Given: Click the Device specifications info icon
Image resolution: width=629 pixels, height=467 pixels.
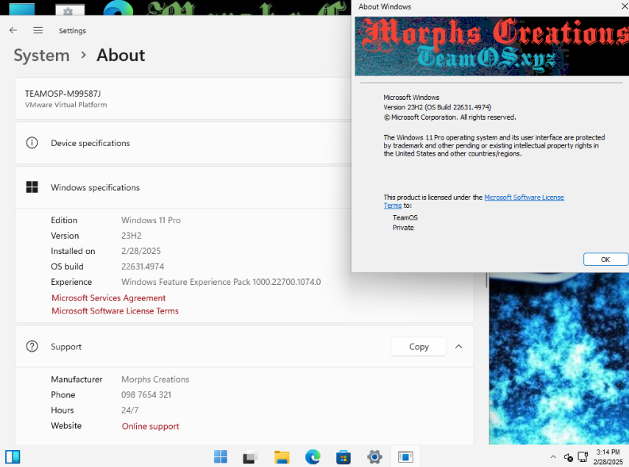Looking at the screenshot, I should click(x=32, y=143).
